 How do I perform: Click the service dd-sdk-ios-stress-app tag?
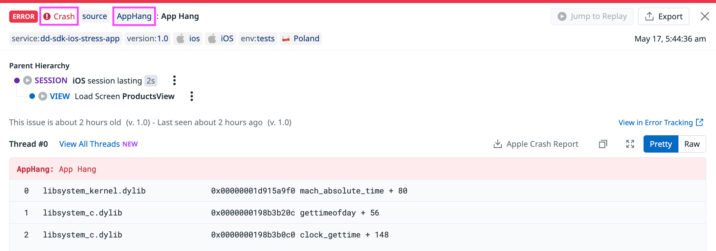65,39
